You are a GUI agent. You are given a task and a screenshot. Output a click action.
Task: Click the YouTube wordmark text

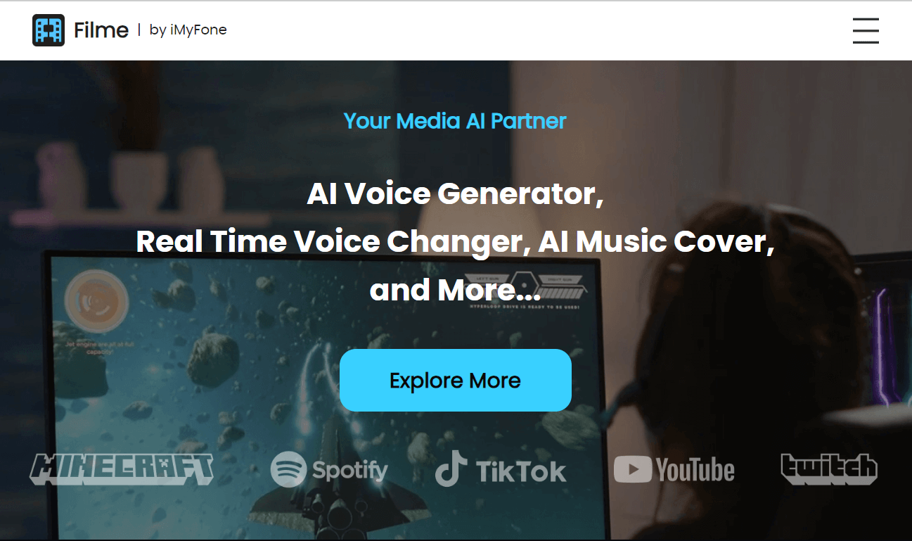(x=695, y=470)
